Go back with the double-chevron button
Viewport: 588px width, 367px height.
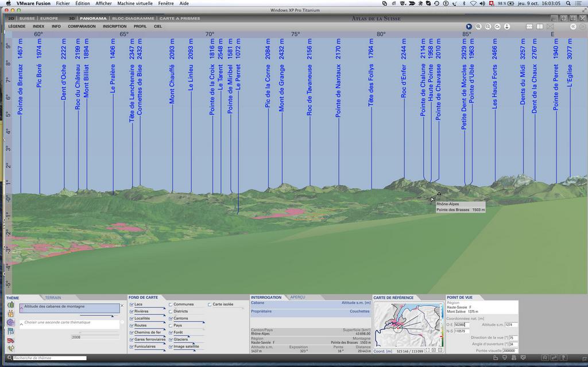pyautogui.click(x=572, y=26)
